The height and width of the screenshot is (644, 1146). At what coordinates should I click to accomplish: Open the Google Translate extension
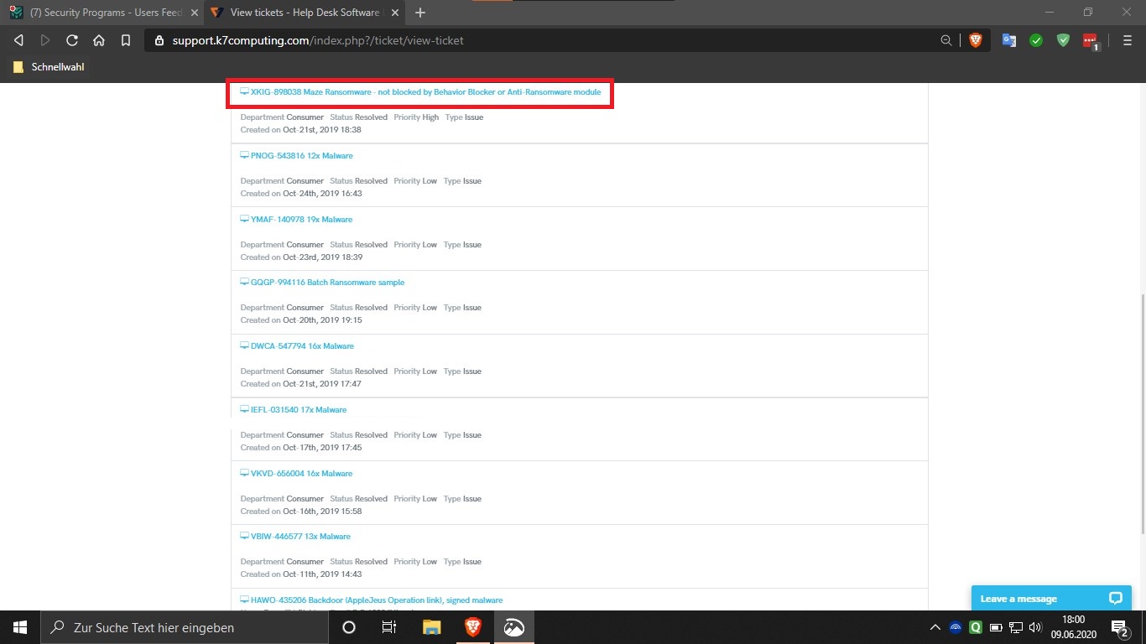[1009, 40]
